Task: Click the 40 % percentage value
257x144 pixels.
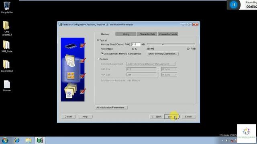Action: [x=134, y=49]
